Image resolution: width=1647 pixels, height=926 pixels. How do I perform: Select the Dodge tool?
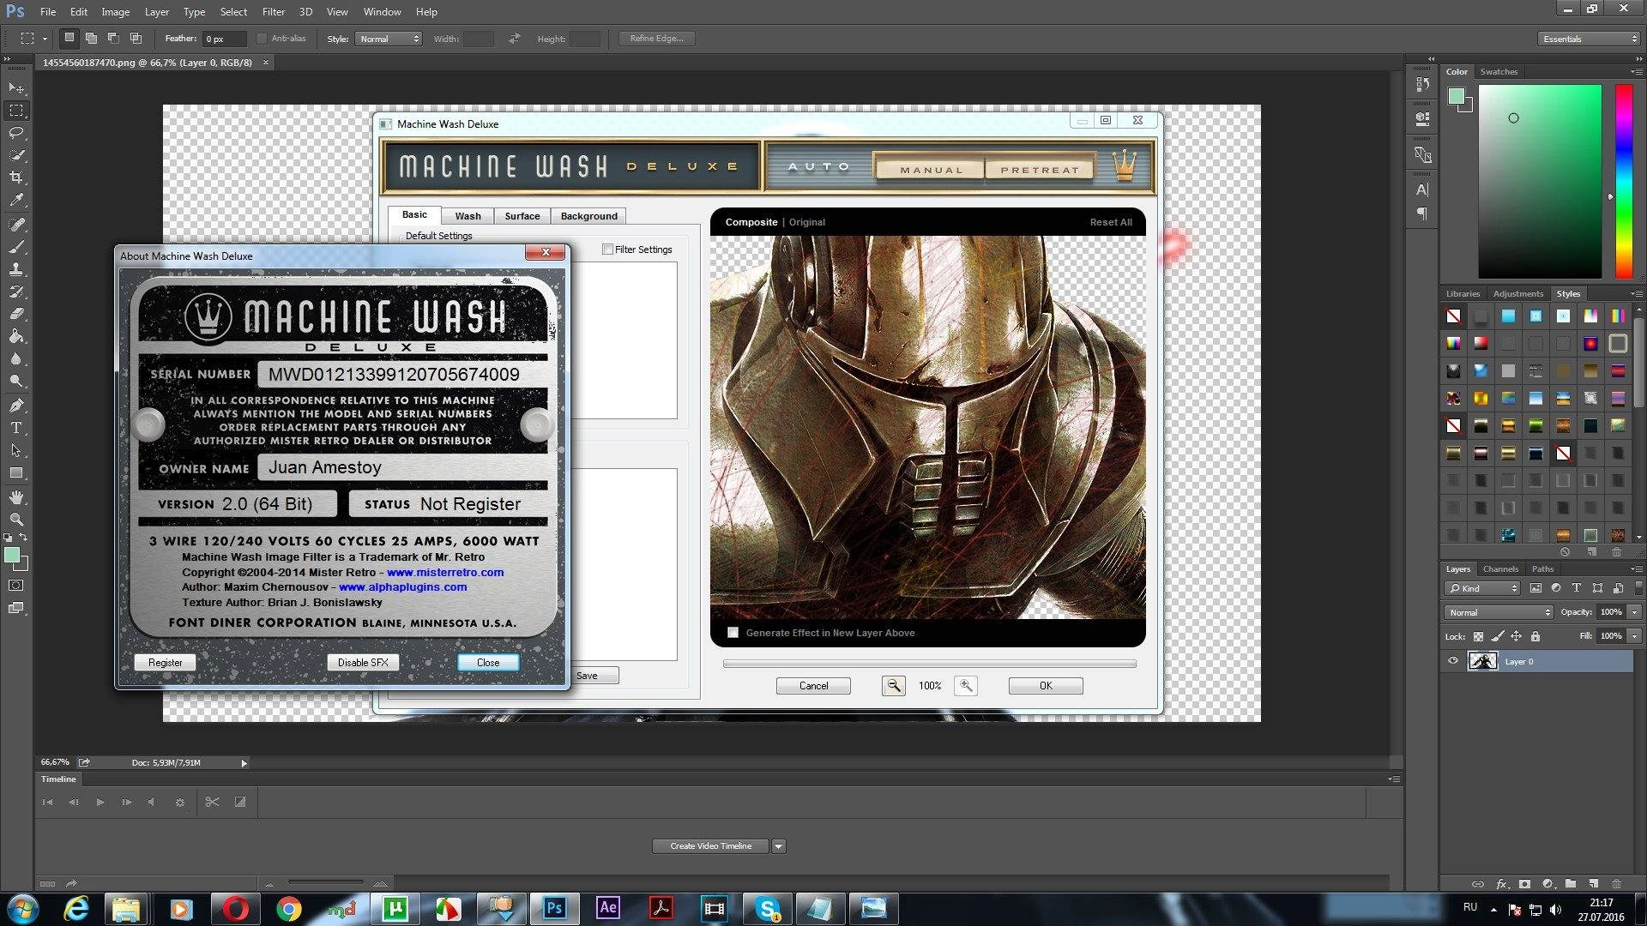[16, 381]
